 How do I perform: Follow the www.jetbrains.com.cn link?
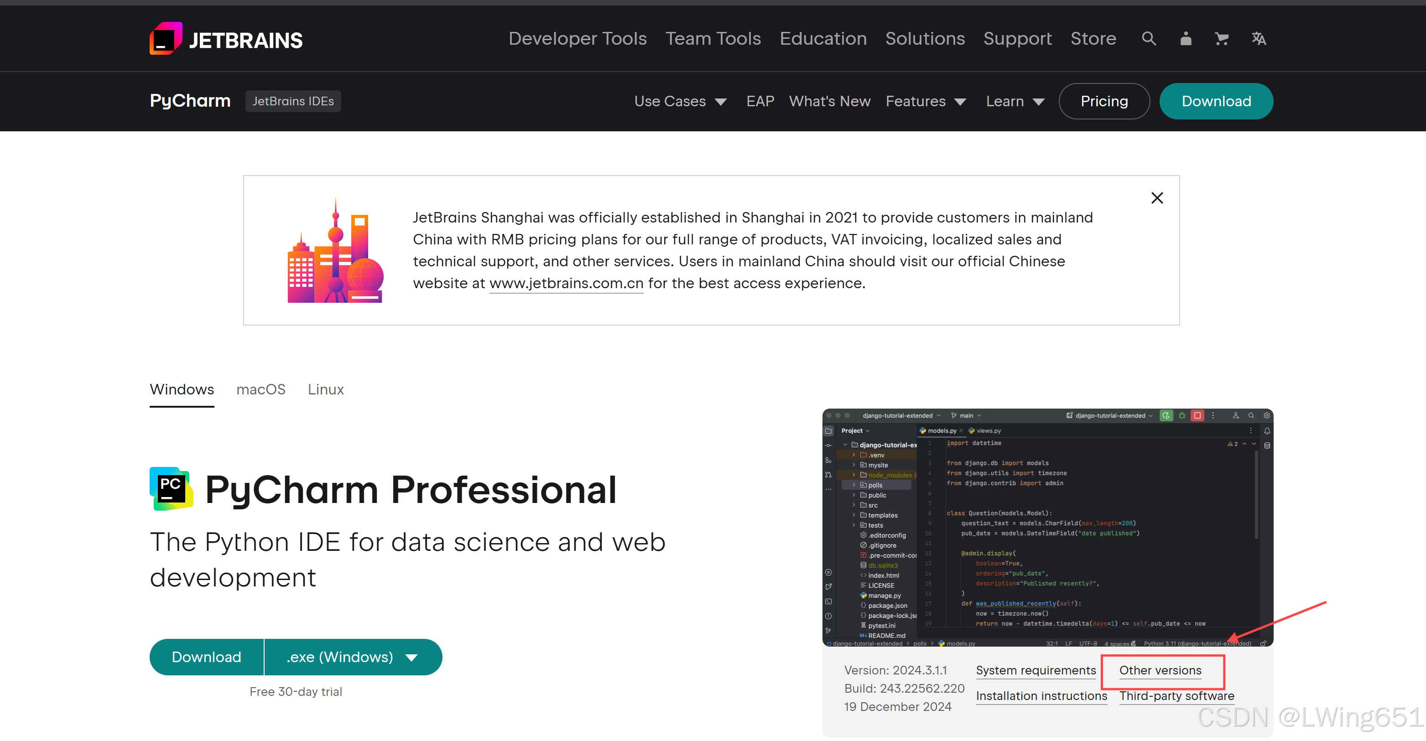(x=566, y=283)
